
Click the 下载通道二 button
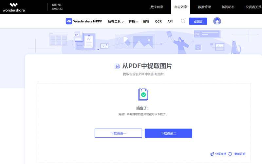coord(168,133)
